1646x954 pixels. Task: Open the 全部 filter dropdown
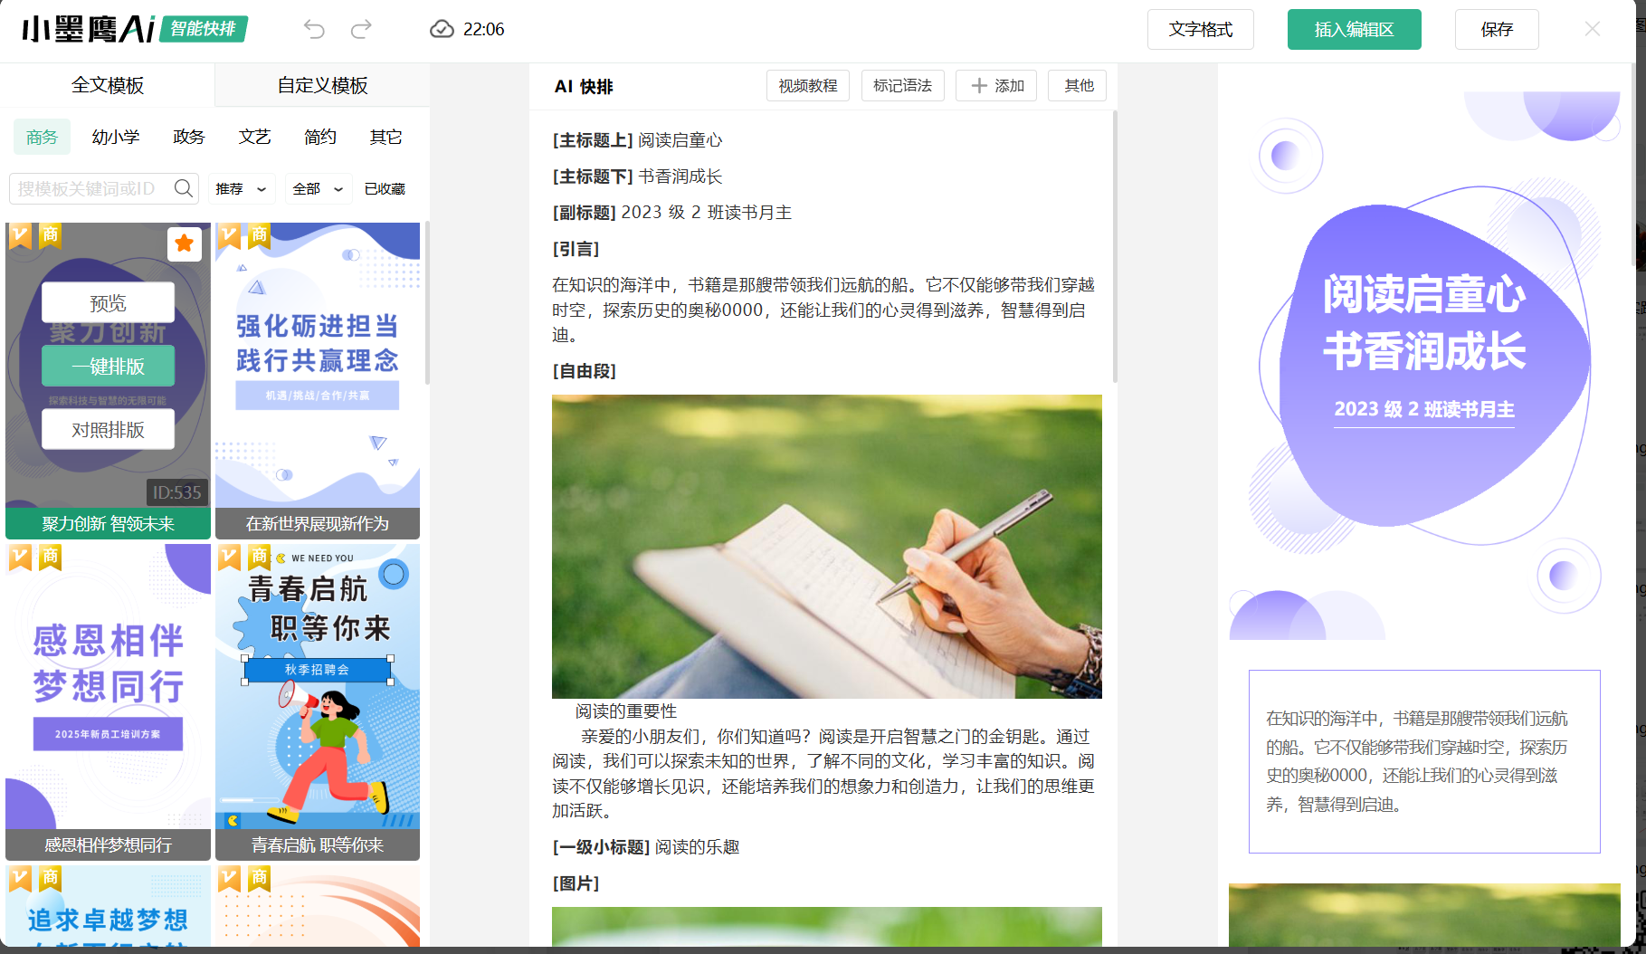coord(318,189)
